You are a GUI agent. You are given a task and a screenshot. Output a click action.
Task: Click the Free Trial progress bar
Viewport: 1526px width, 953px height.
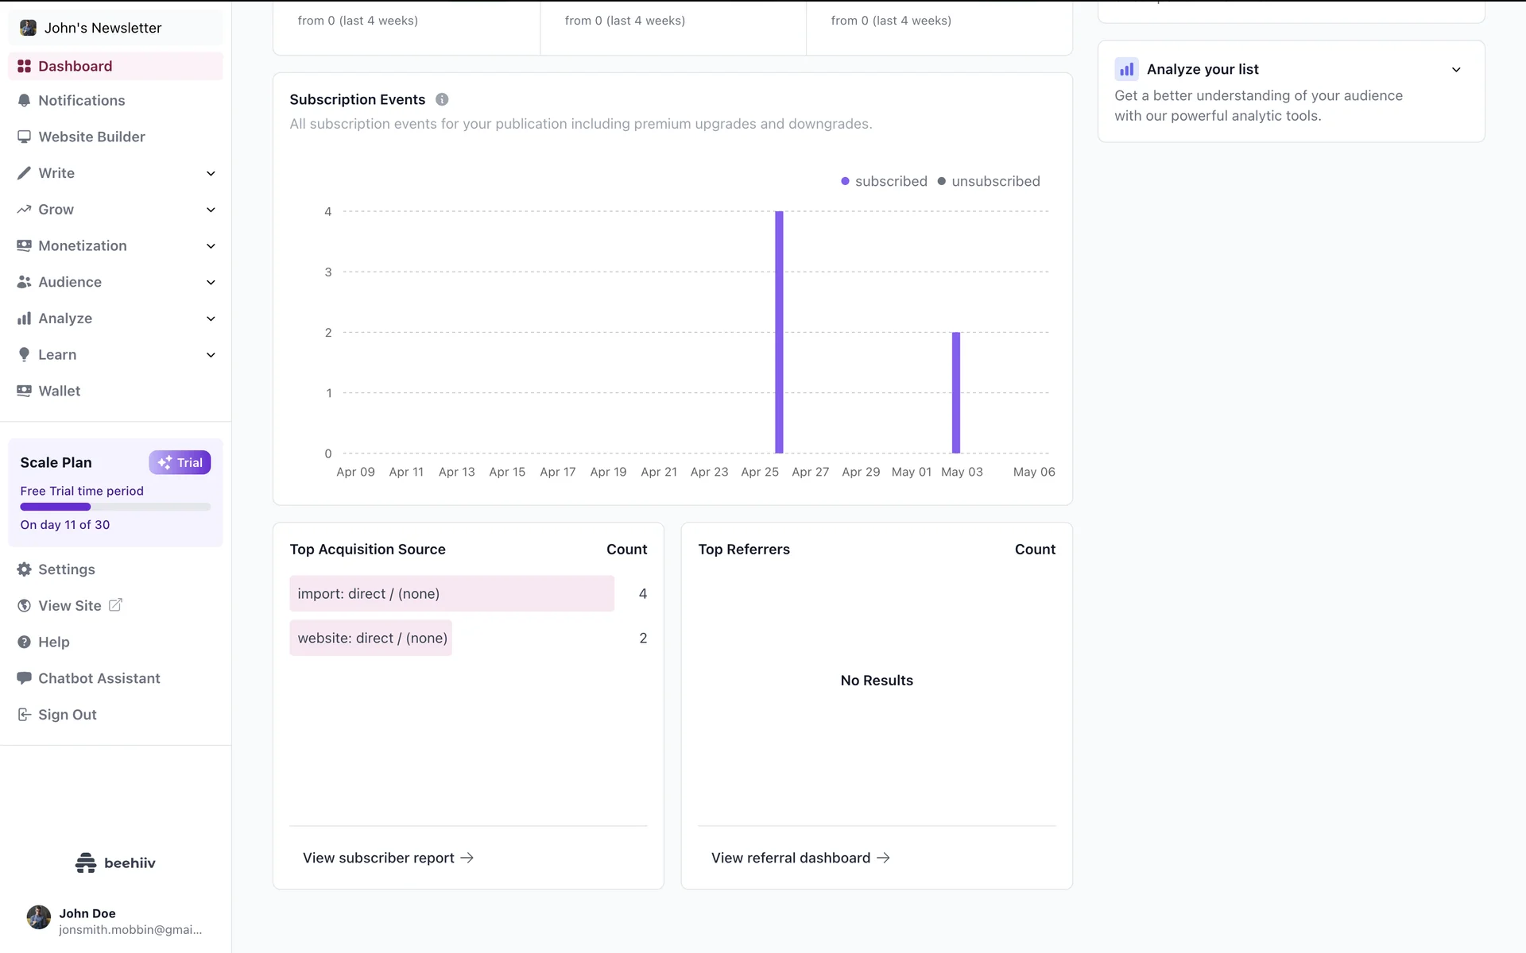(115, 507)
